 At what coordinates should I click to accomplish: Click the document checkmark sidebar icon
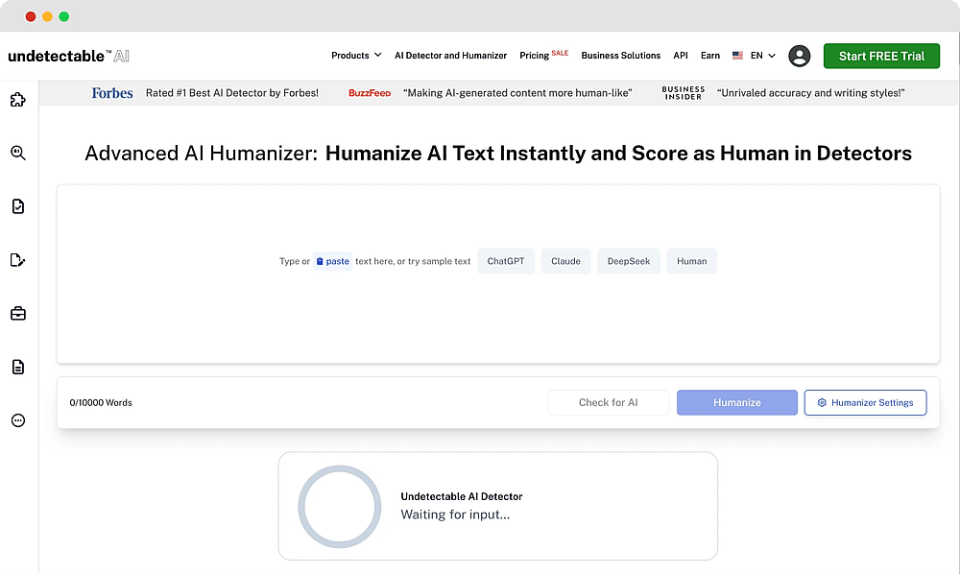point(17,206)
